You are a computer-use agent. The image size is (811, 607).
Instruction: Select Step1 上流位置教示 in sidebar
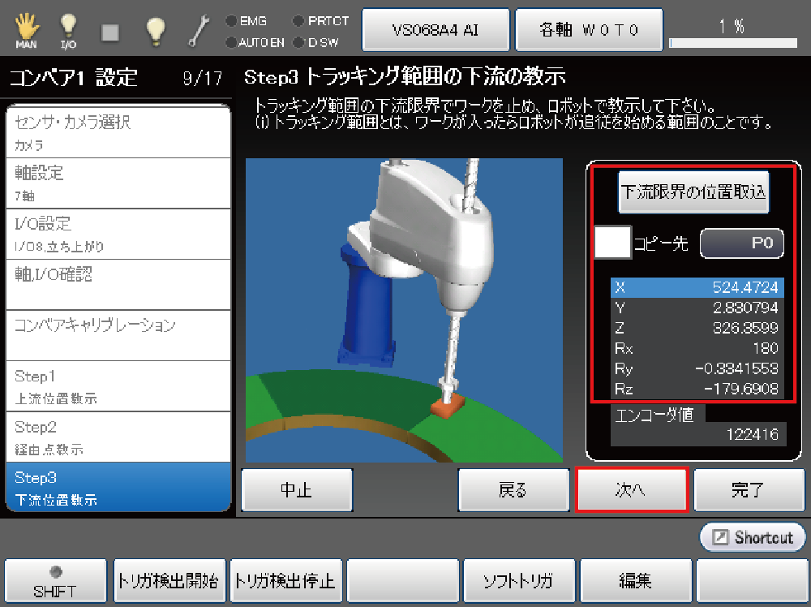[118, 386]
